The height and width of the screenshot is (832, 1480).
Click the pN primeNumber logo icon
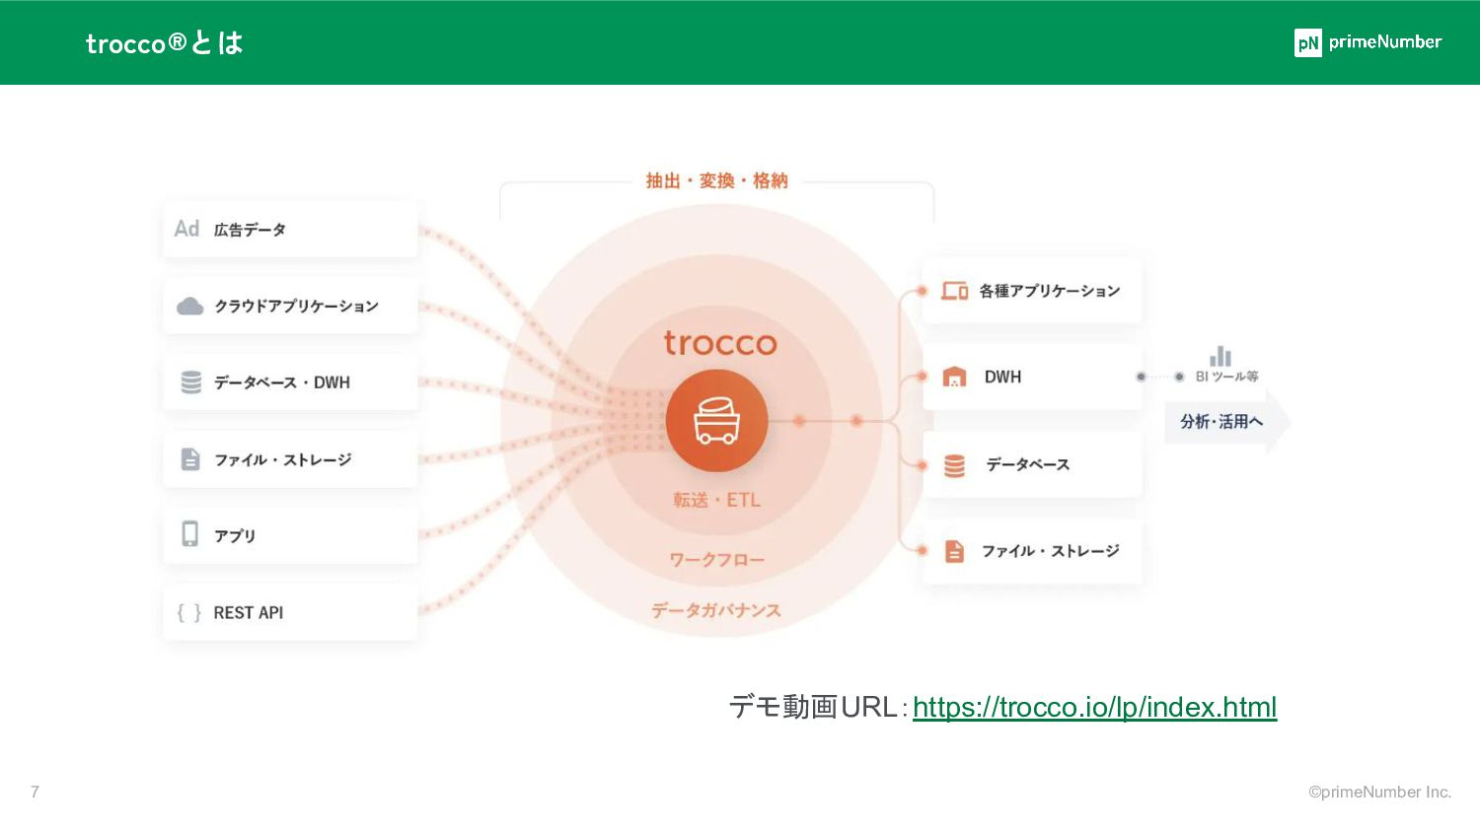tap(1308, 42)
